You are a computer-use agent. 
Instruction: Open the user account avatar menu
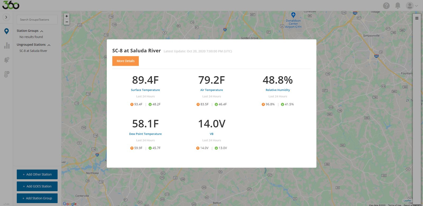[x=412, y=6]
